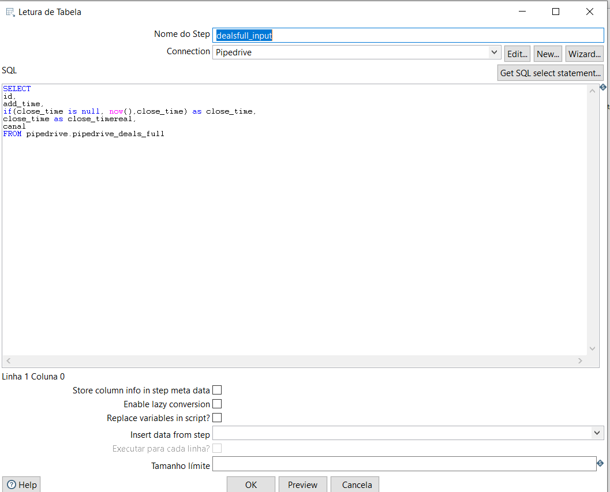Click the Preview button
Viewport: 610px width, 492px height.
pos(302,485)
